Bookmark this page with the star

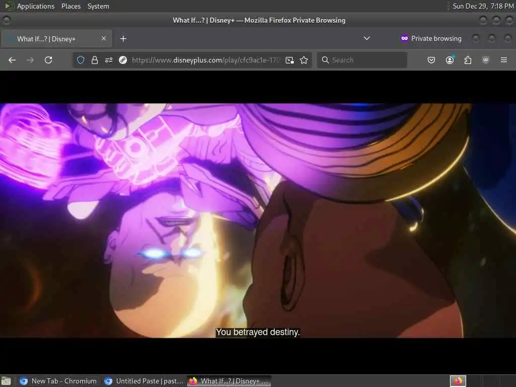pyautogui.click(x=304, y=60)
